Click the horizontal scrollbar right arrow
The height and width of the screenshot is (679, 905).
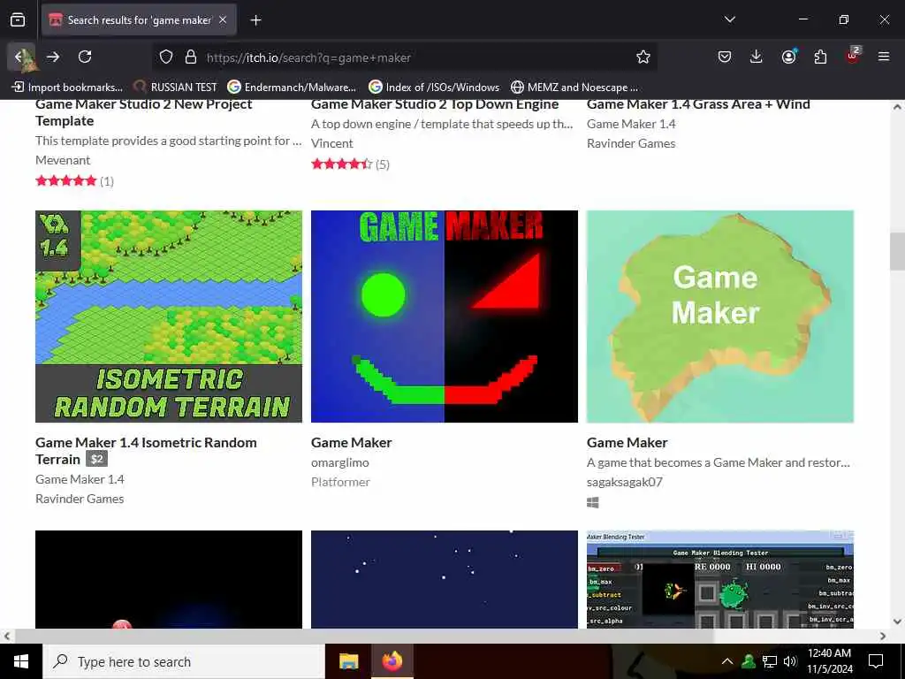(883, 636)
